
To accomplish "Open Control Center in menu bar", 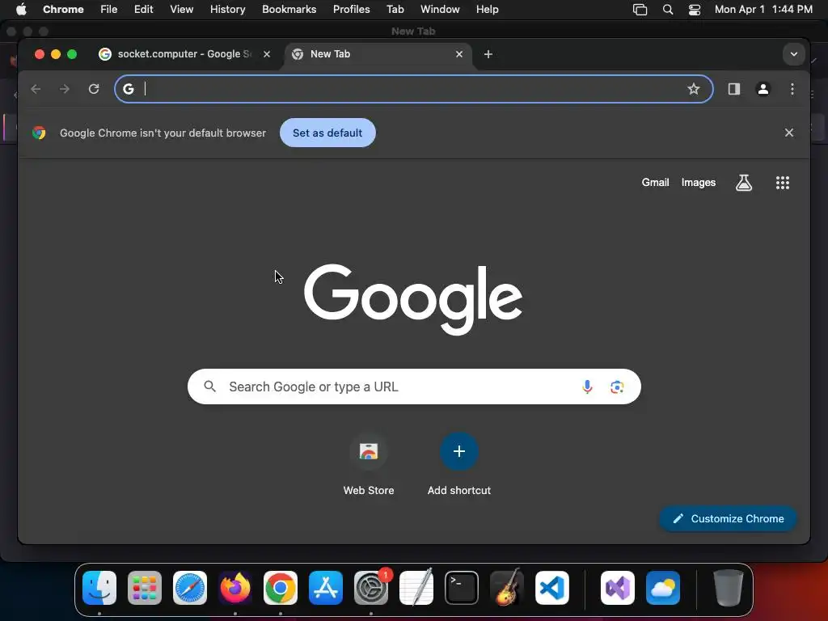I will click(695, 9).
